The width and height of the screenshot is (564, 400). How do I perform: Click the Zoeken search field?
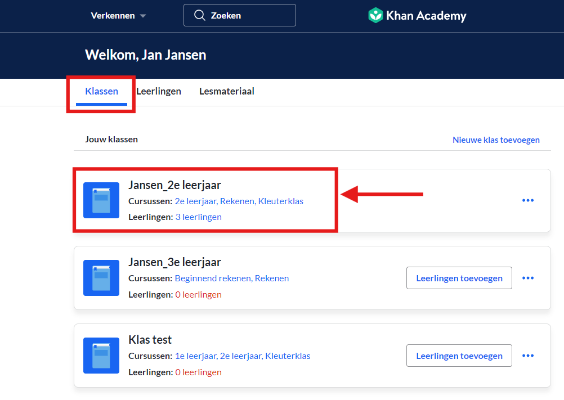tap(240, 15)
